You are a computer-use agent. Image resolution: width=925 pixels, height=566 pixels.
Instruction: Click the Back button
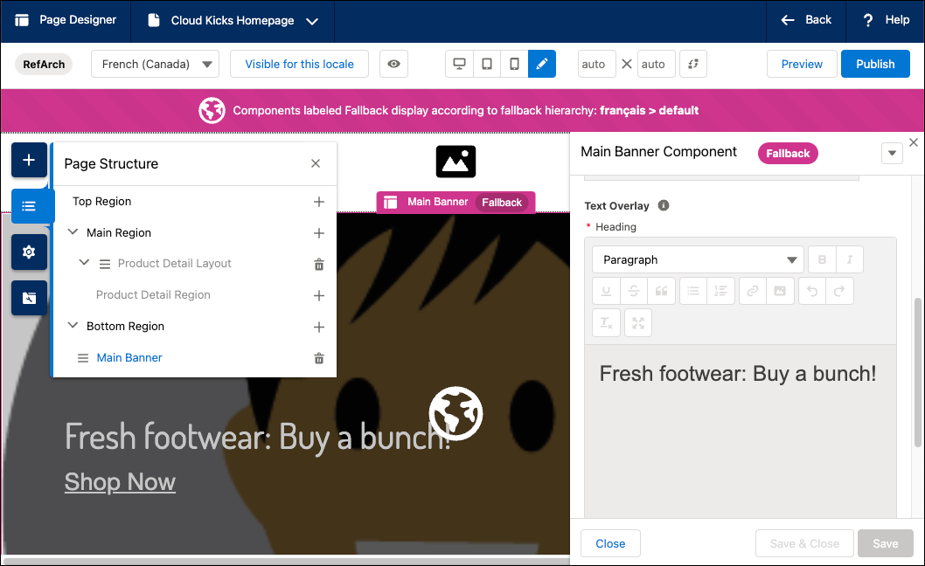806,20
